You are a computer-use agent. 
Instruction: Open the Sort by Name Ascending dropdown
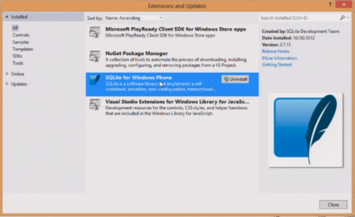tap(133, 18)
